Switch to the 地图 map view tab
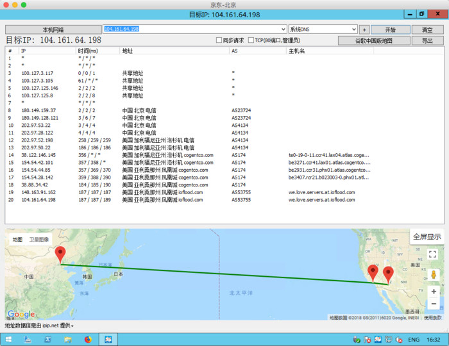The image size is (449, 346). click(17, 240)
